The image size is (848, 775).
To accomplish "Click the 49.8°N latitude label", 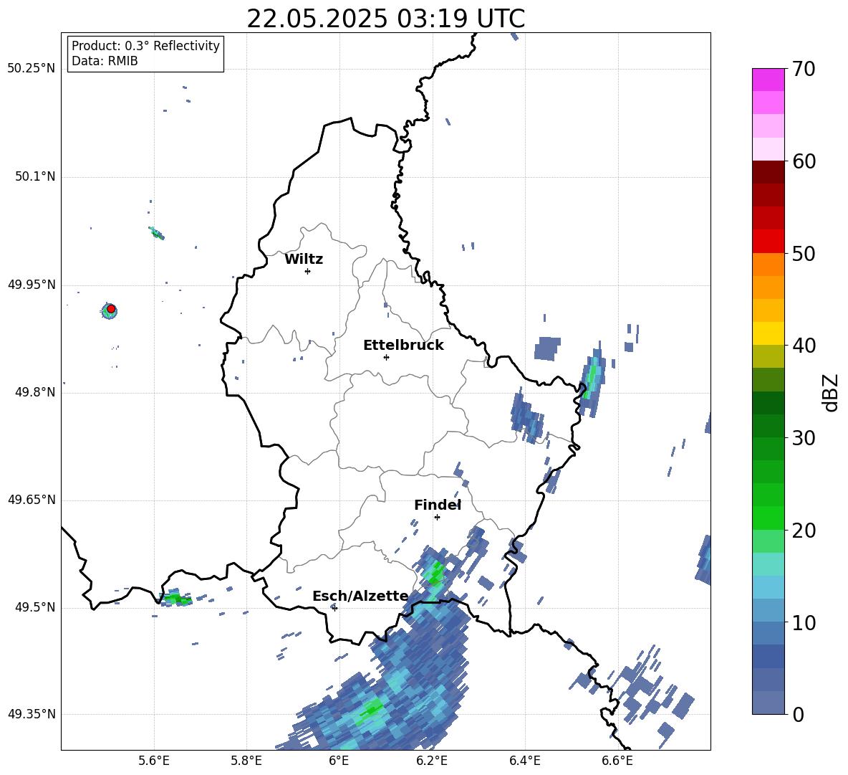I will 35,392.
